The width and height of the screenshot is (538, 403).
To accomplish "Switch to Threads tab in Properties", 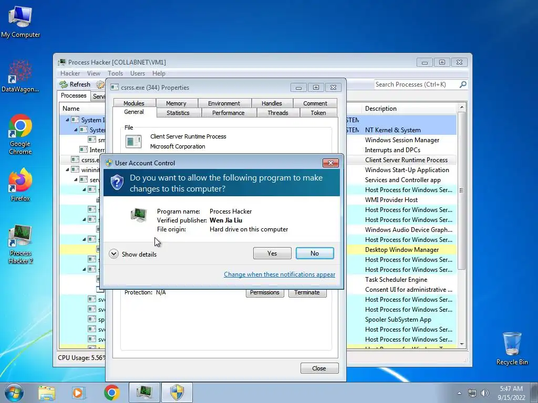I will click(277, 113).
